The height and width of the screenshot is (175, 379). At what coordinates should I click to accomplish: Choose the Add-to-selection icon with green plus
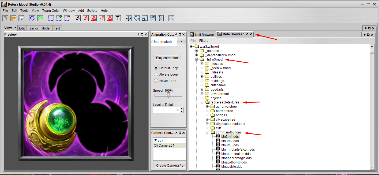(x=59, y=18)
